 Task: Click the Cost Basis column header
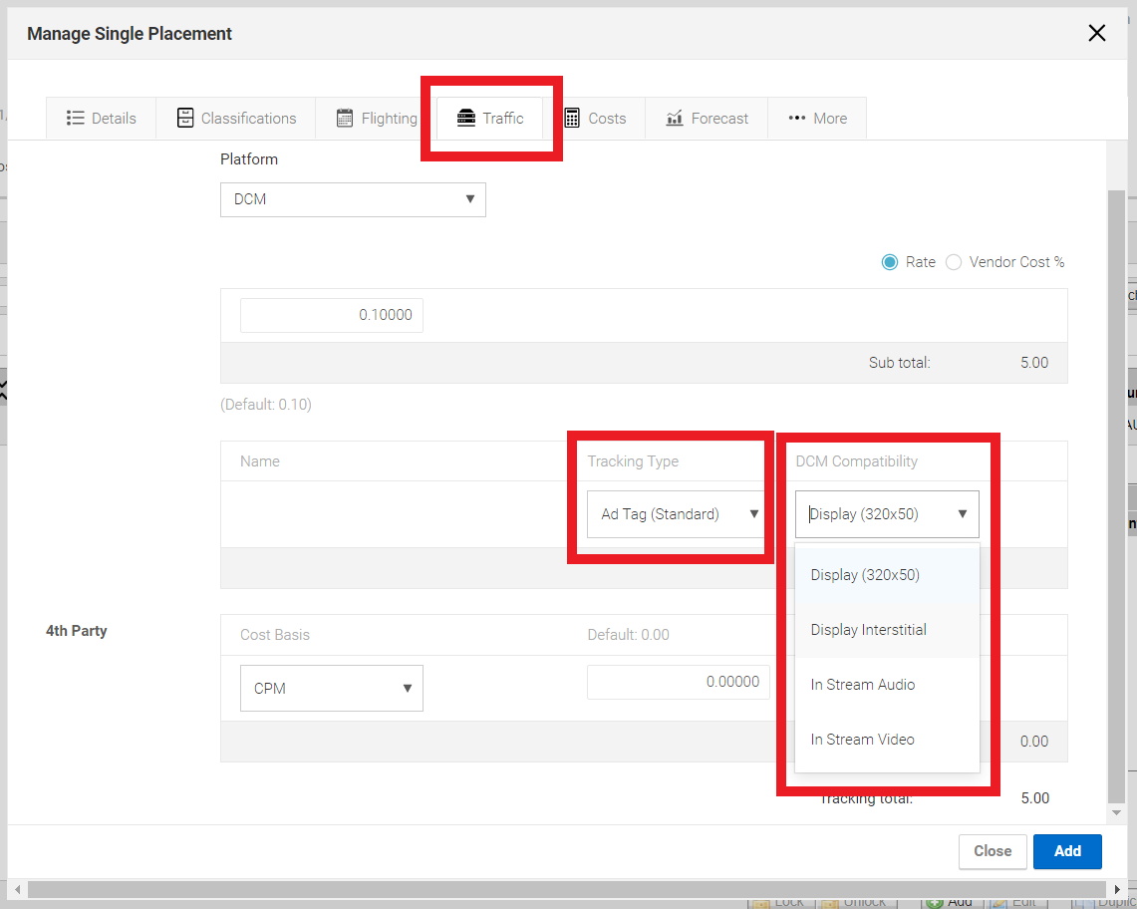click(x=275, y=635)
